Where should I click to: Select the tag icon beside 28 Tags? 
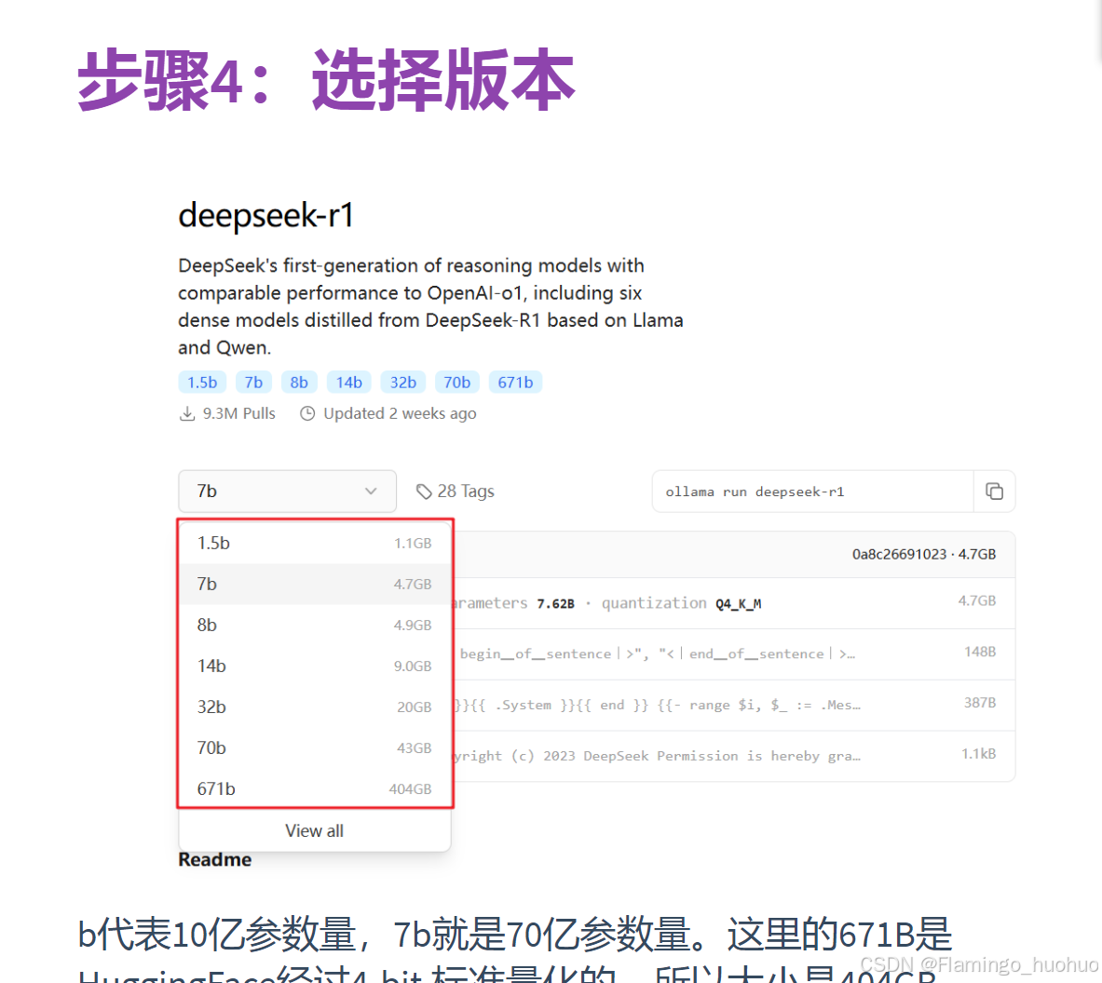tap(425, 491)
